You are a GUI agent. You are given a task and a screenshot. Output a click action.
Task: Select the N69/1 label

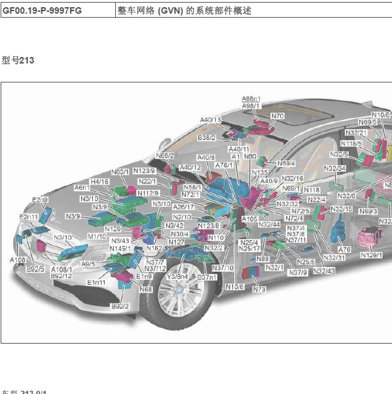click(291, 188)
